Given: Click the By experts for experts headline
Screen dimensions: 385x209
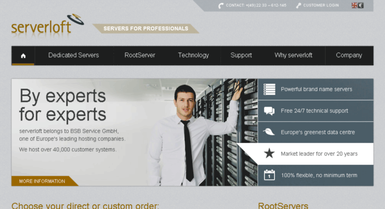Looking at the screenshot, I should [x=62, y=105].
